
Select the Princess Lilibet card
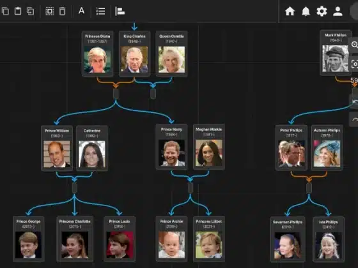(209, 239)
